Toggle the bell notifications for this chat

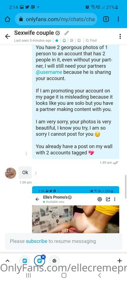(x=64, y=40)
